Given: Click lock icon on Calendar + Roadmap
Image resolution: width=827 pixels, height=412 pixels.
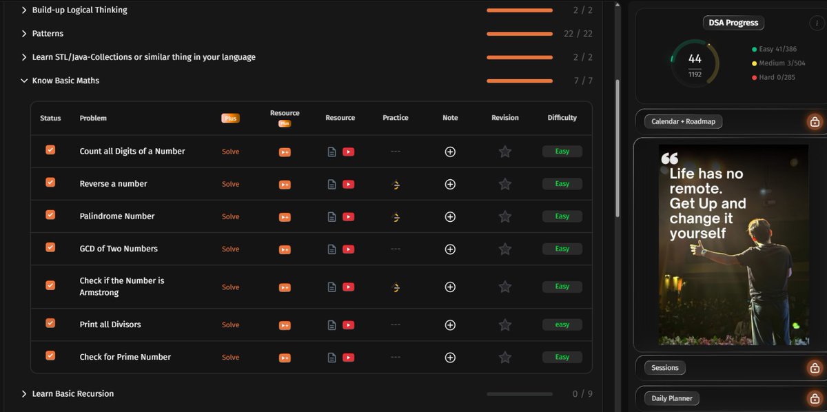Looking at the screenshot, I should [815, 122].
